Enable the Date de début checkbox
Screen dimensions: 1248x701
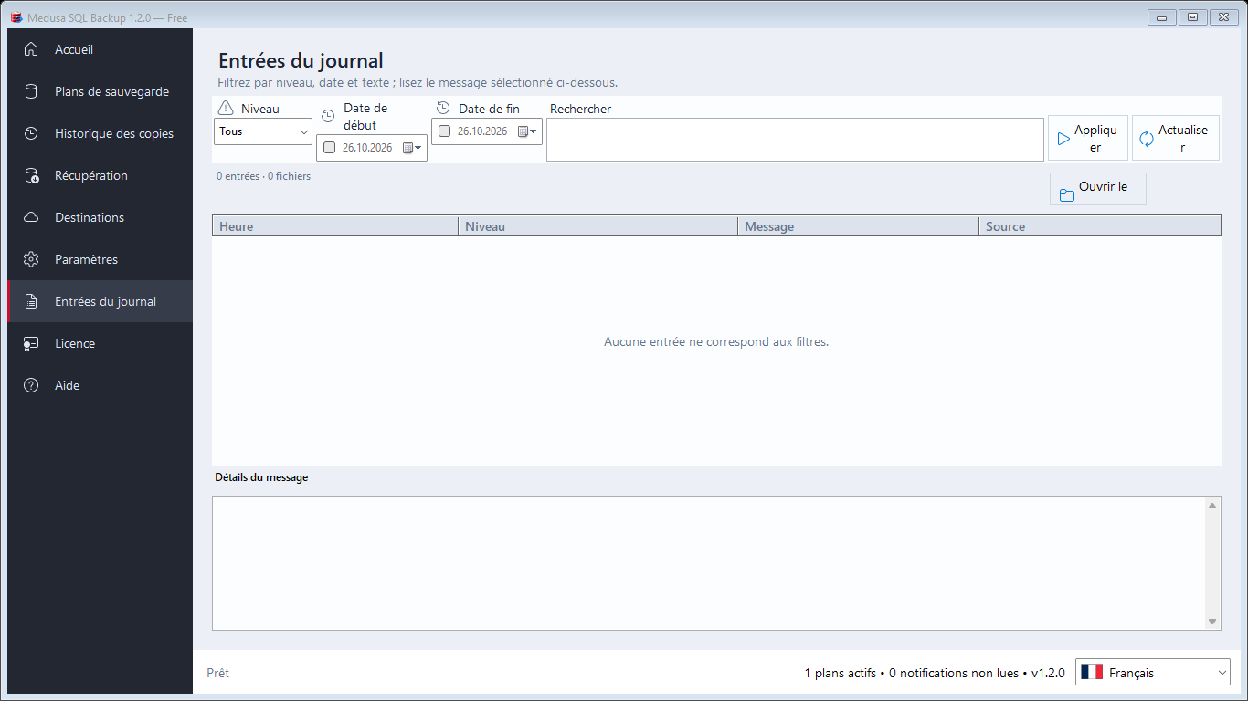[330, 148]
